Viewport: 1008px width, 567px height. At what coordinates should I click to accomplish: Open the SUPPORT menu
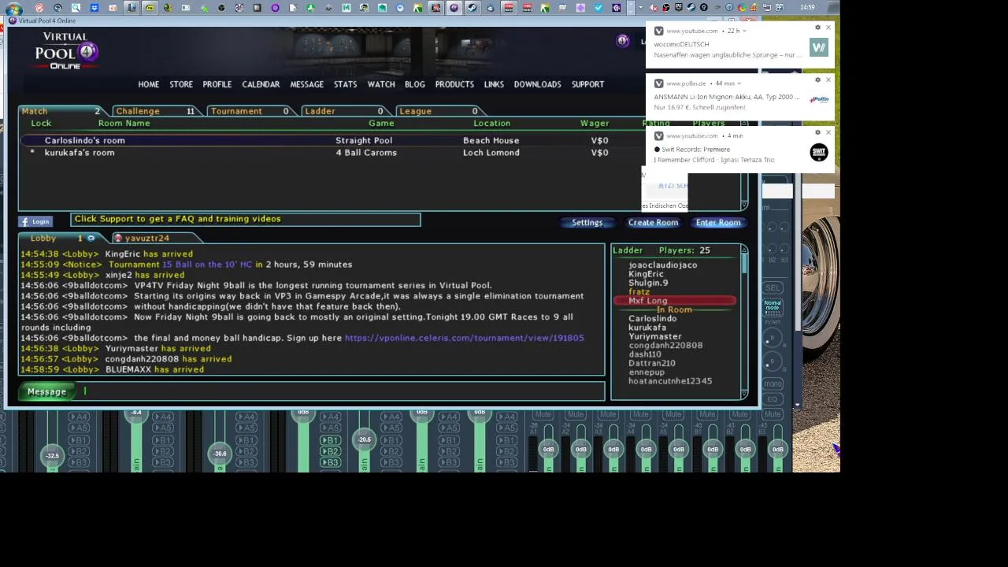point(587,84)
